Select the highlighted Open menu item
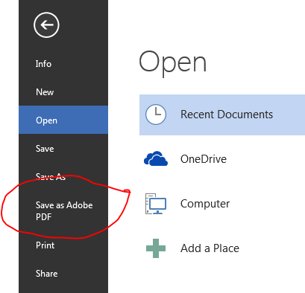The height and width of the screenshot is (293, 305). [x=63, y=120]
